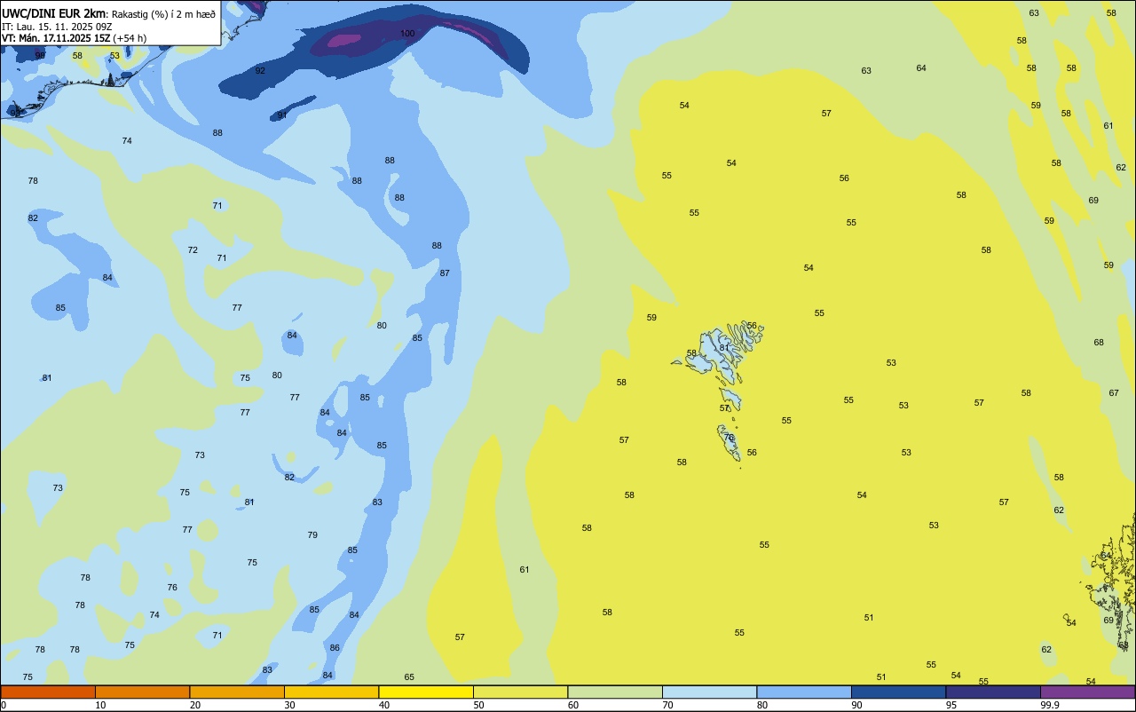
Task: Click the legend swatch between 70 and 80
Action: 709,692
